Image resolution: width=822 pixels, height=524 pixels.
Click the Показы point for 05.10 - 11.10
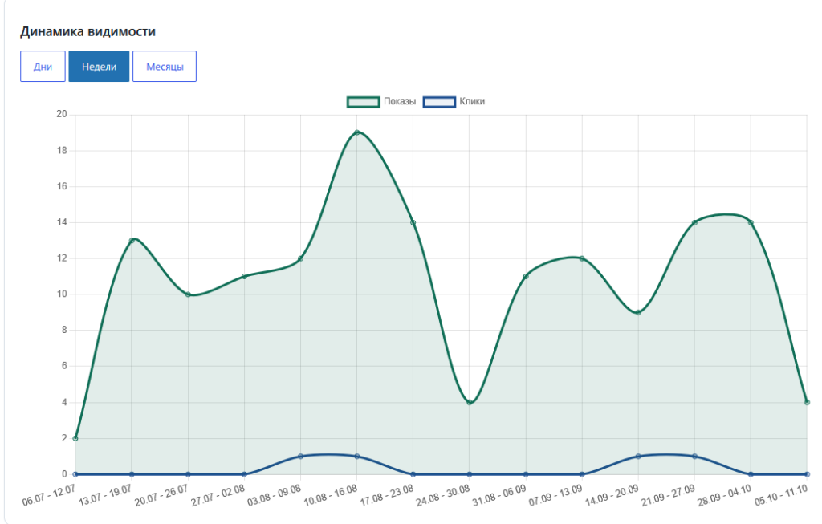[808, 403]
